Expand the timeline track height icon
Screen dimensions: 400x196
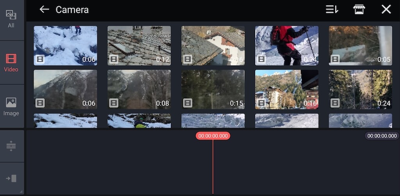point(11,146)
